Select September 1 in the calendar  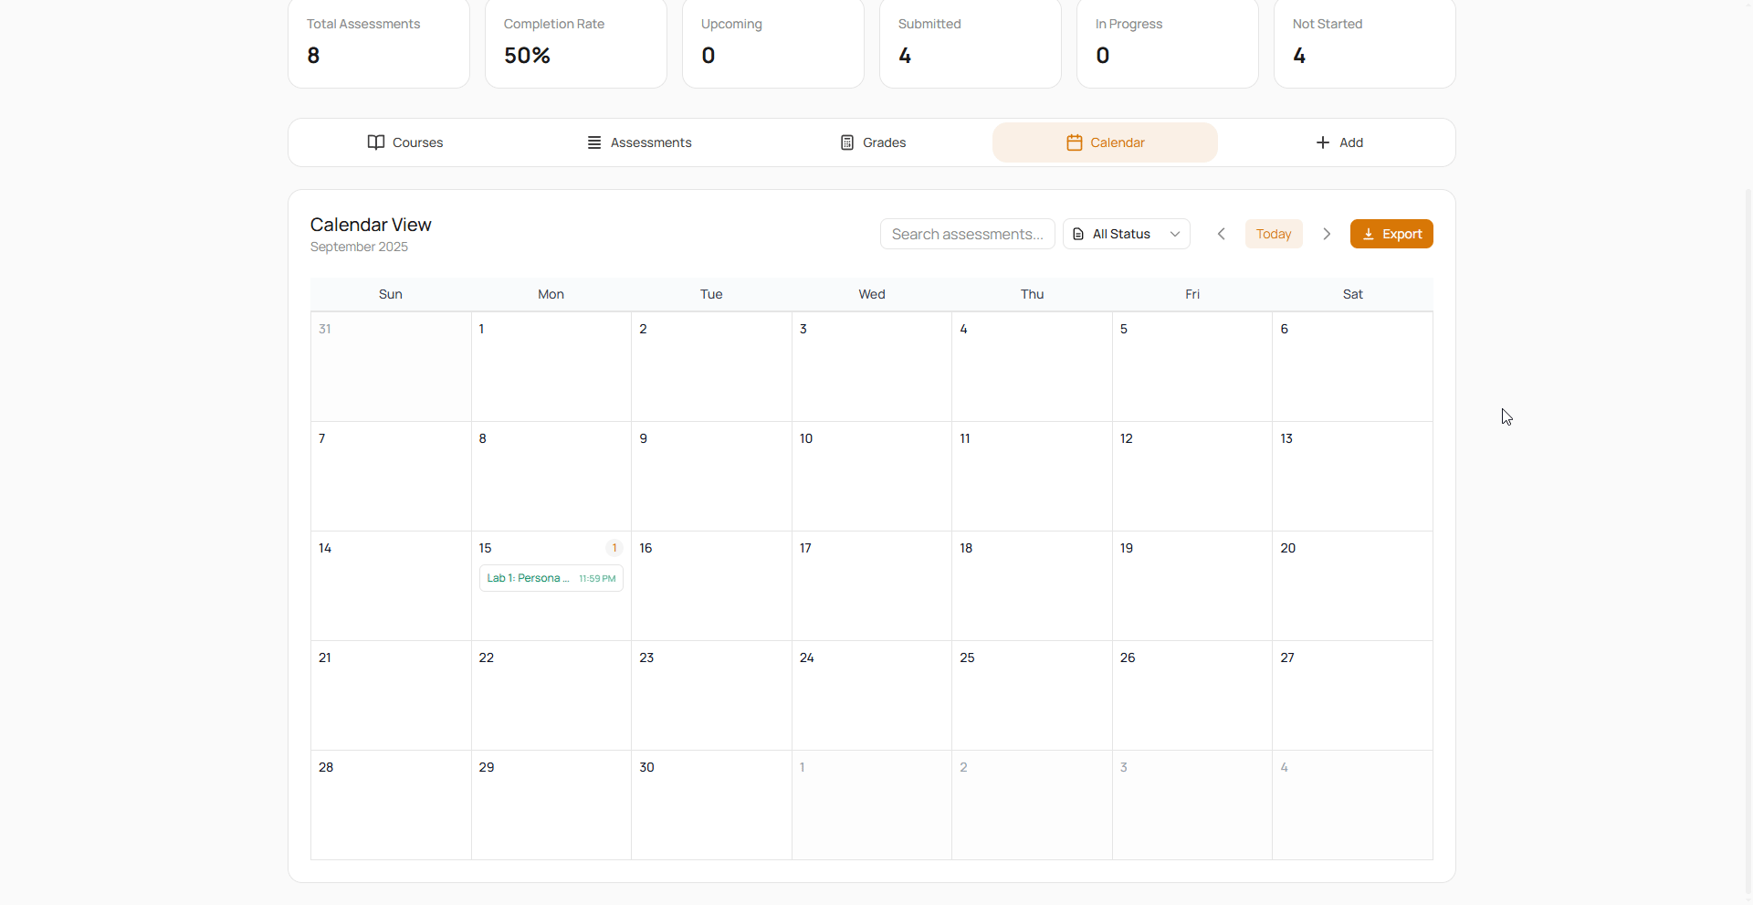click(551, 367)
